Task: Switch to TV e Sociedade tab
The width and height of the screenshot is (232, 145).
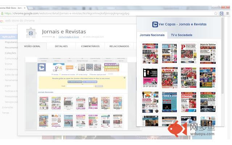Action: [182, 35]
